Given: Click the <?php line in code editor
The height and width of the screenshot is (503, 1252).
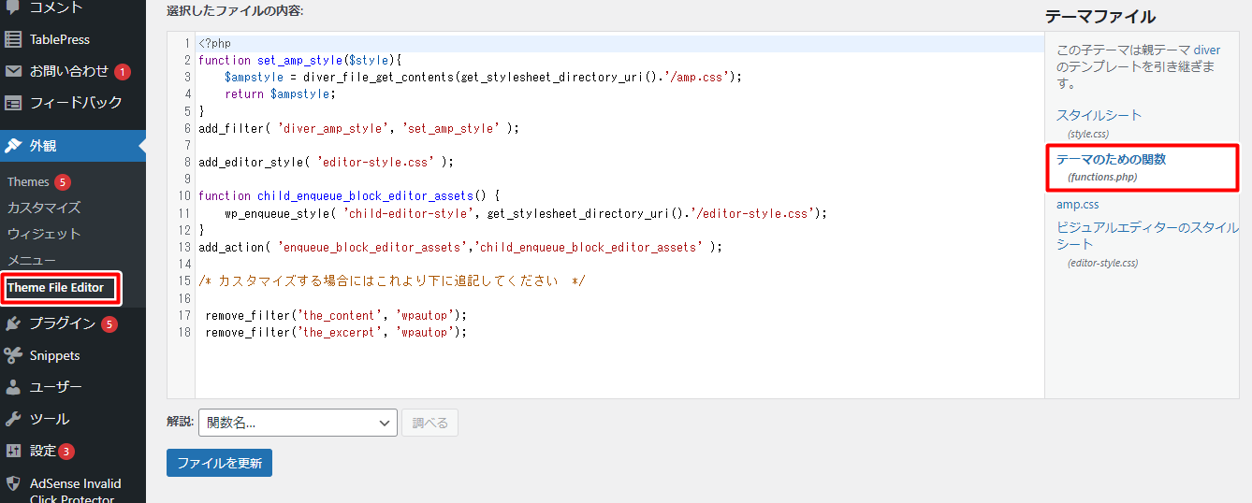Looking at the screenshot, I should [214, 43].
